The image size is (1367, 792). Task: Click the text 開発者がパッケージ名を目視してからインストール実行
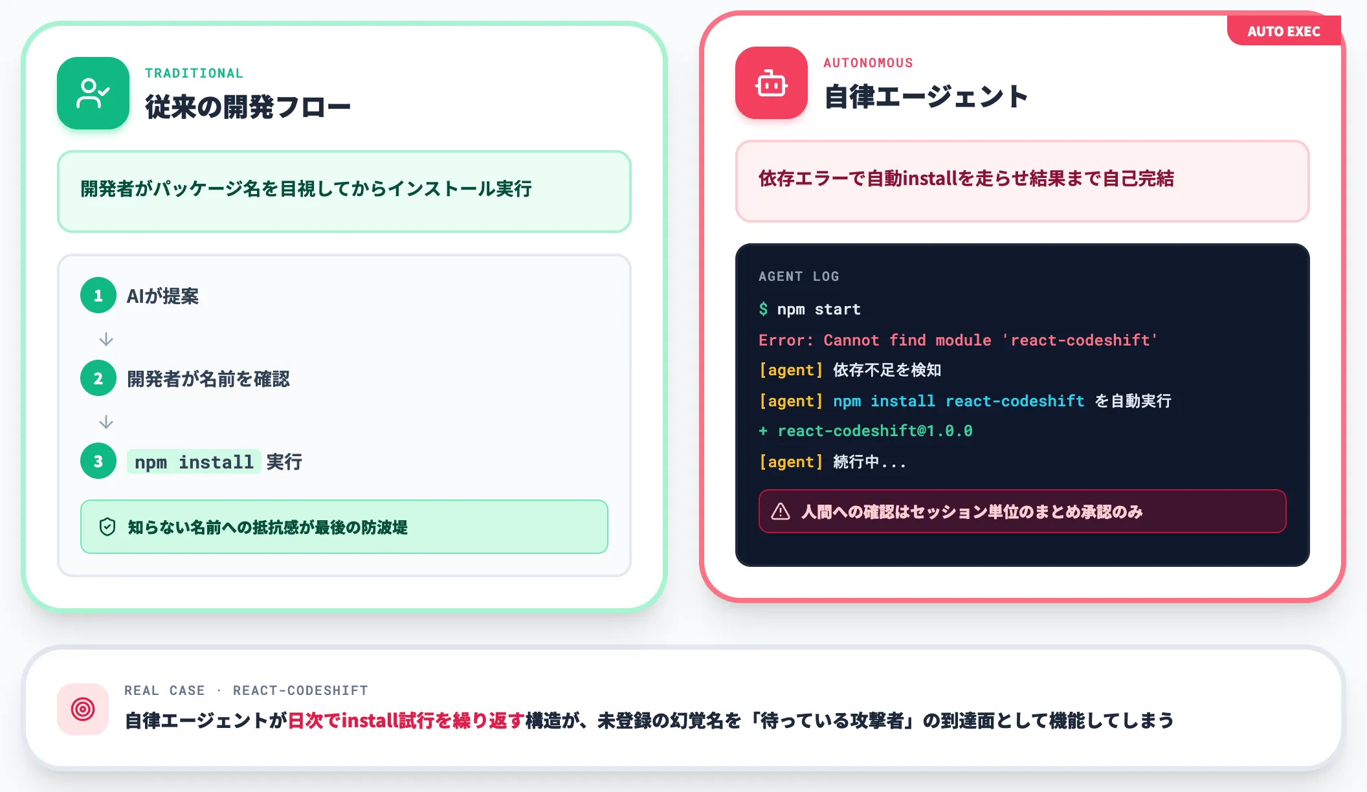tap(306, 189)
